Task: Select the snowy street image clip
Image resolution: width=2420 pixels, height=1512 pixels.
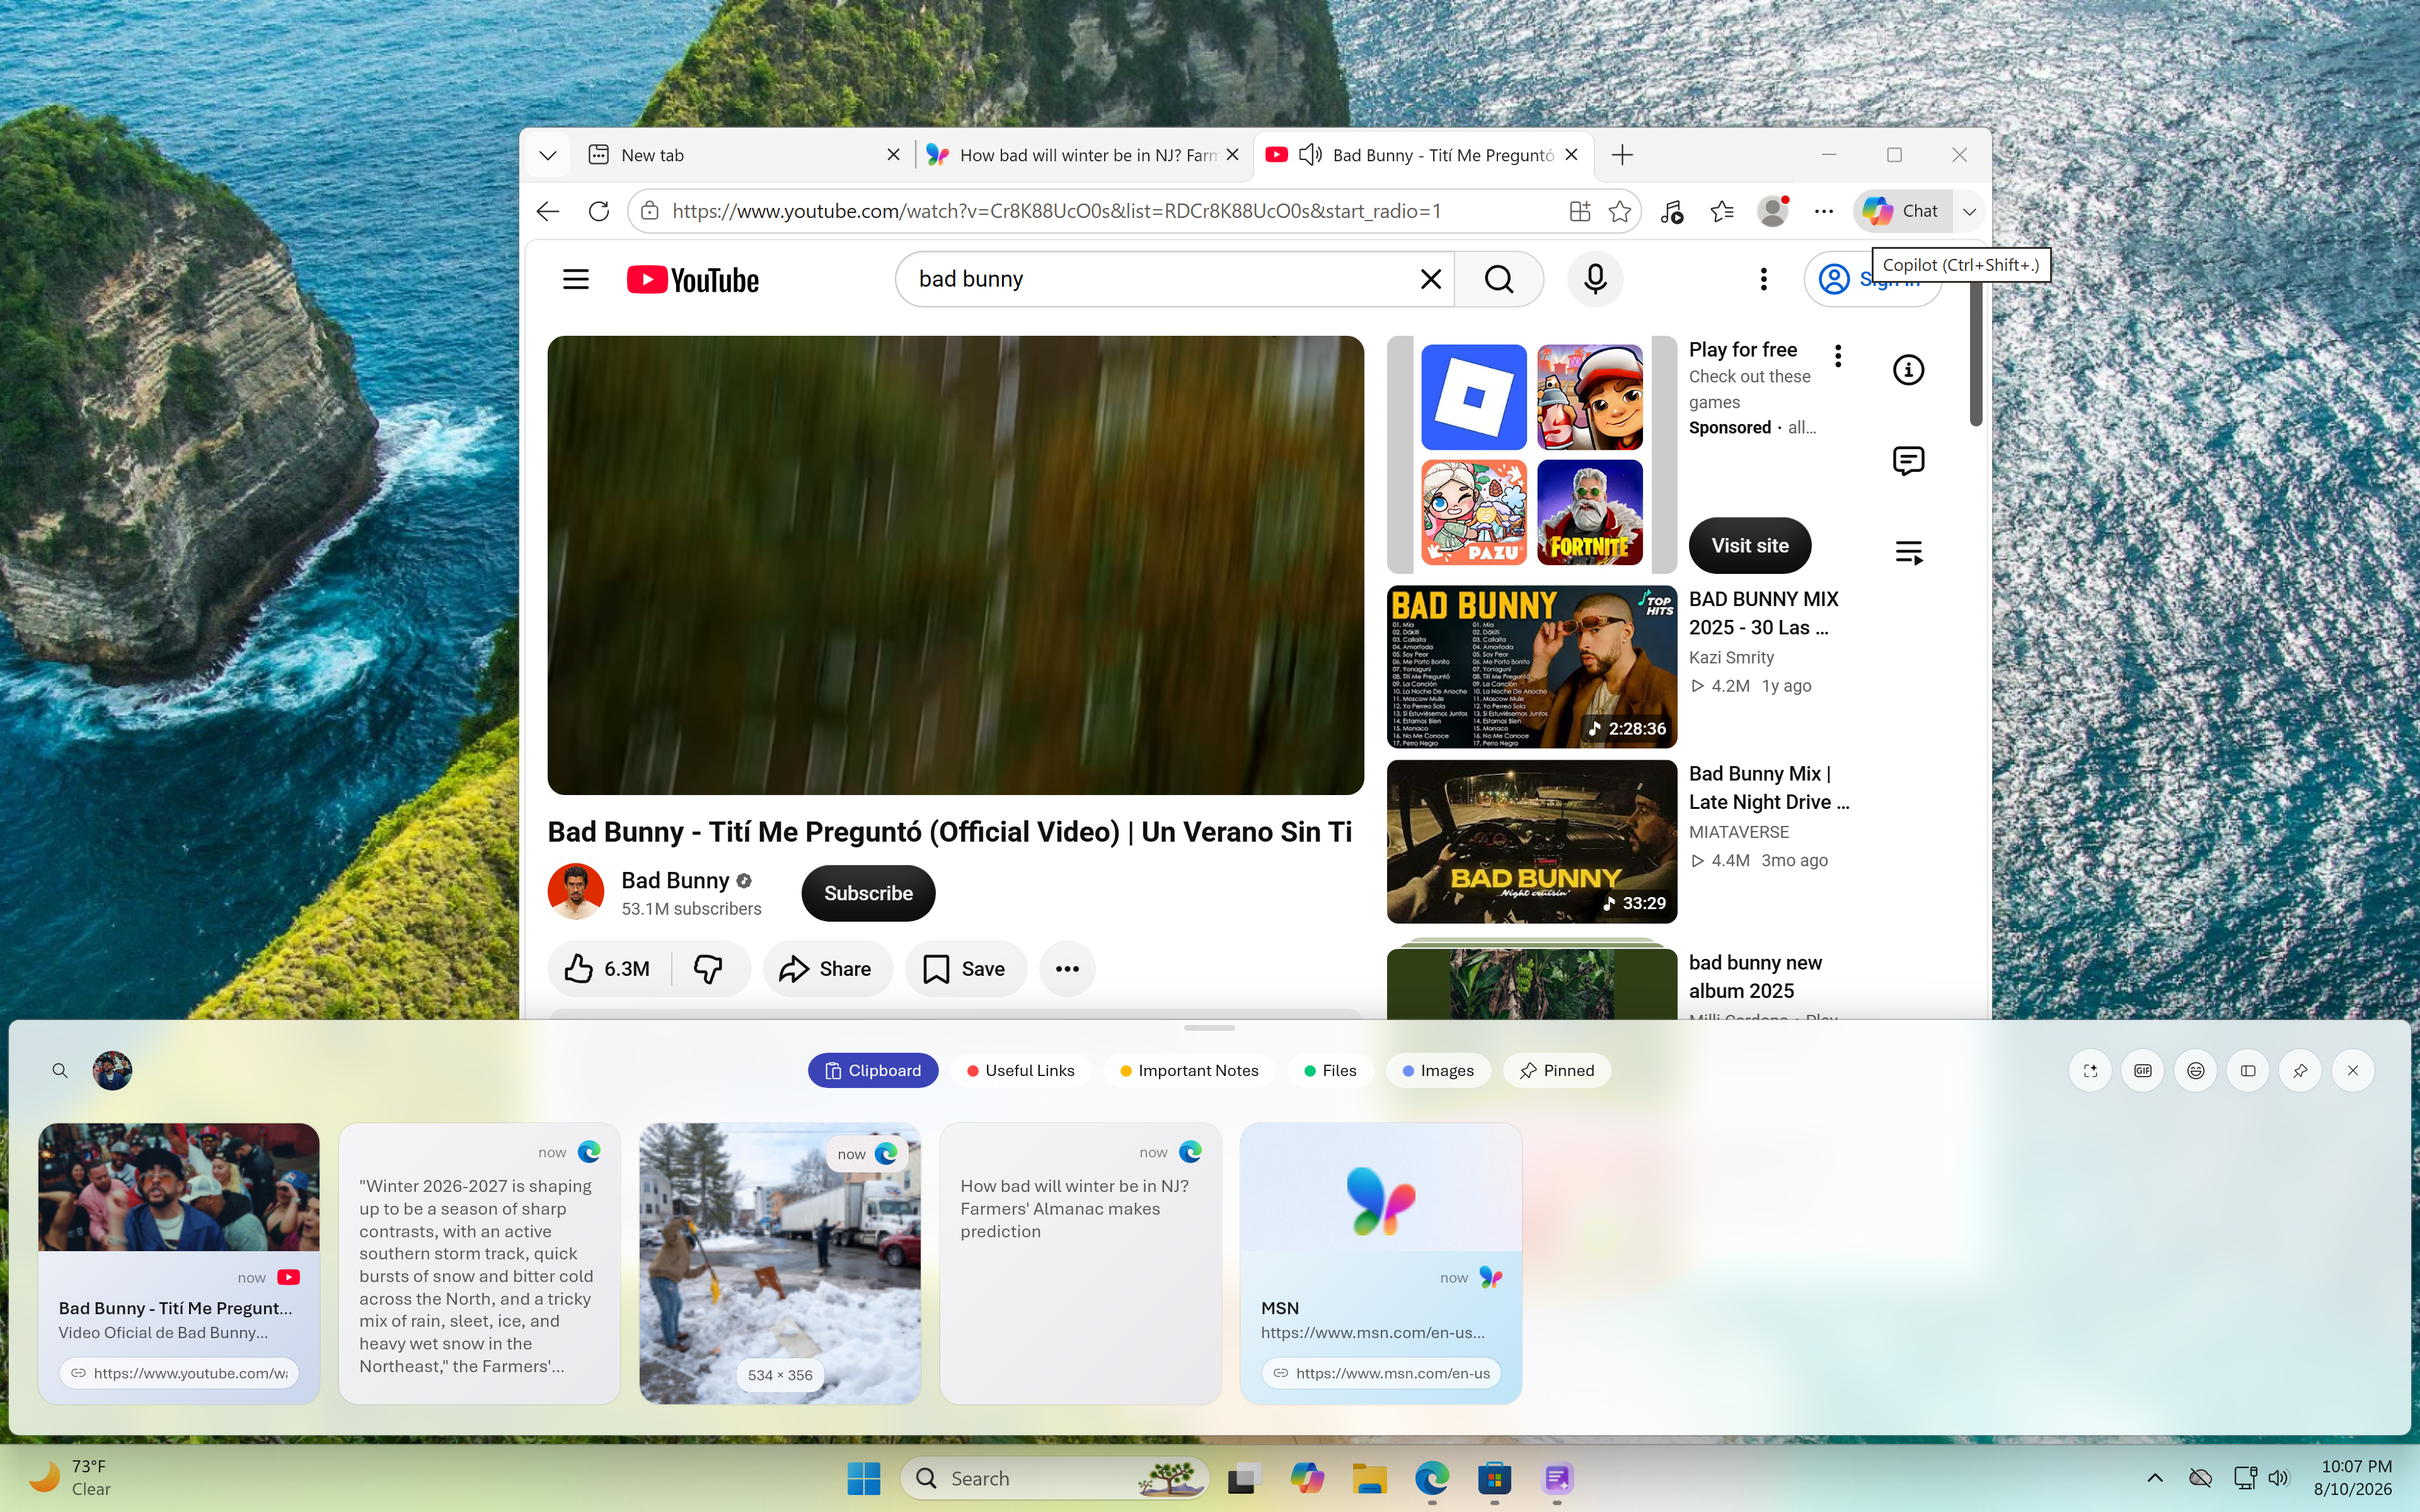Action: [780, 1263]
